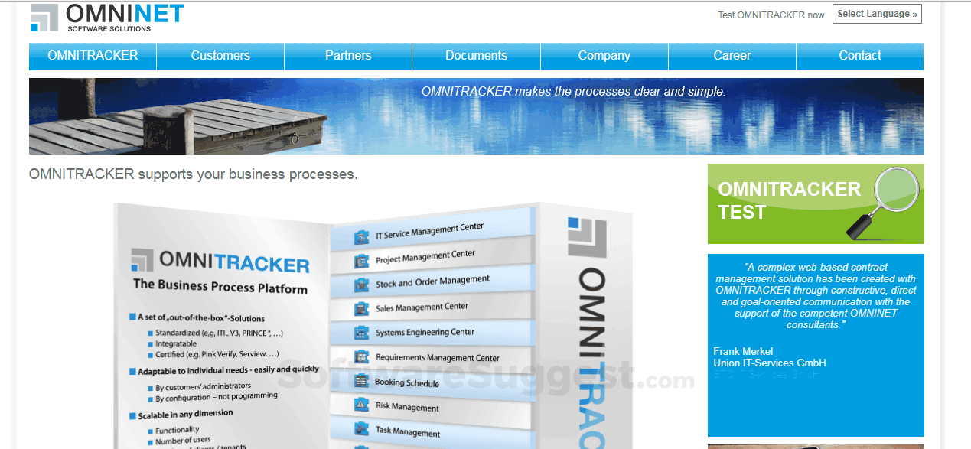Switch to the Customers tab
The height and width of the screenshot is (449, 971).
point(220,55)
